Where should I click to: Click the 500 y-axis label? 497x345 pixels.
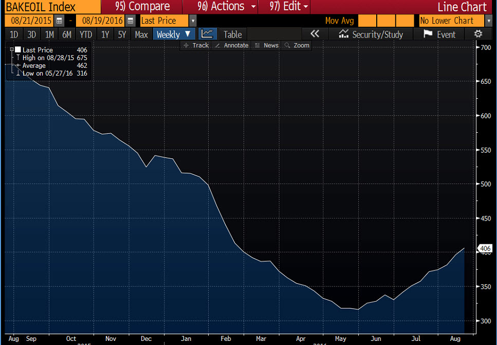[486, 184]
